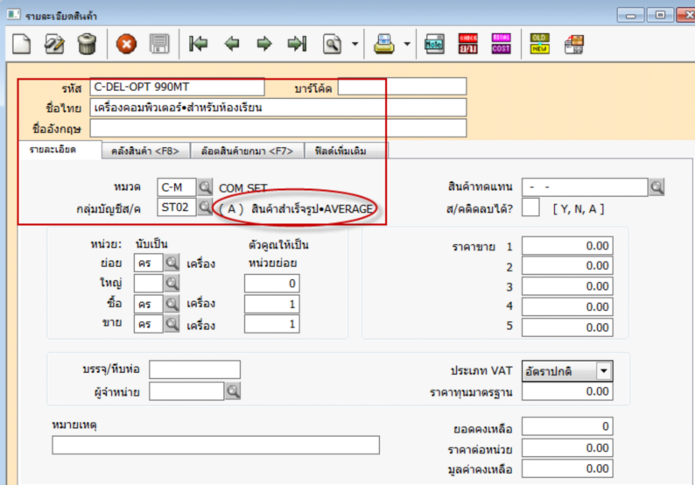Click lookup button beside ผู้จำหน่าย field
The height and width of the screenshot is (485, 695).
tap(232, 391)
